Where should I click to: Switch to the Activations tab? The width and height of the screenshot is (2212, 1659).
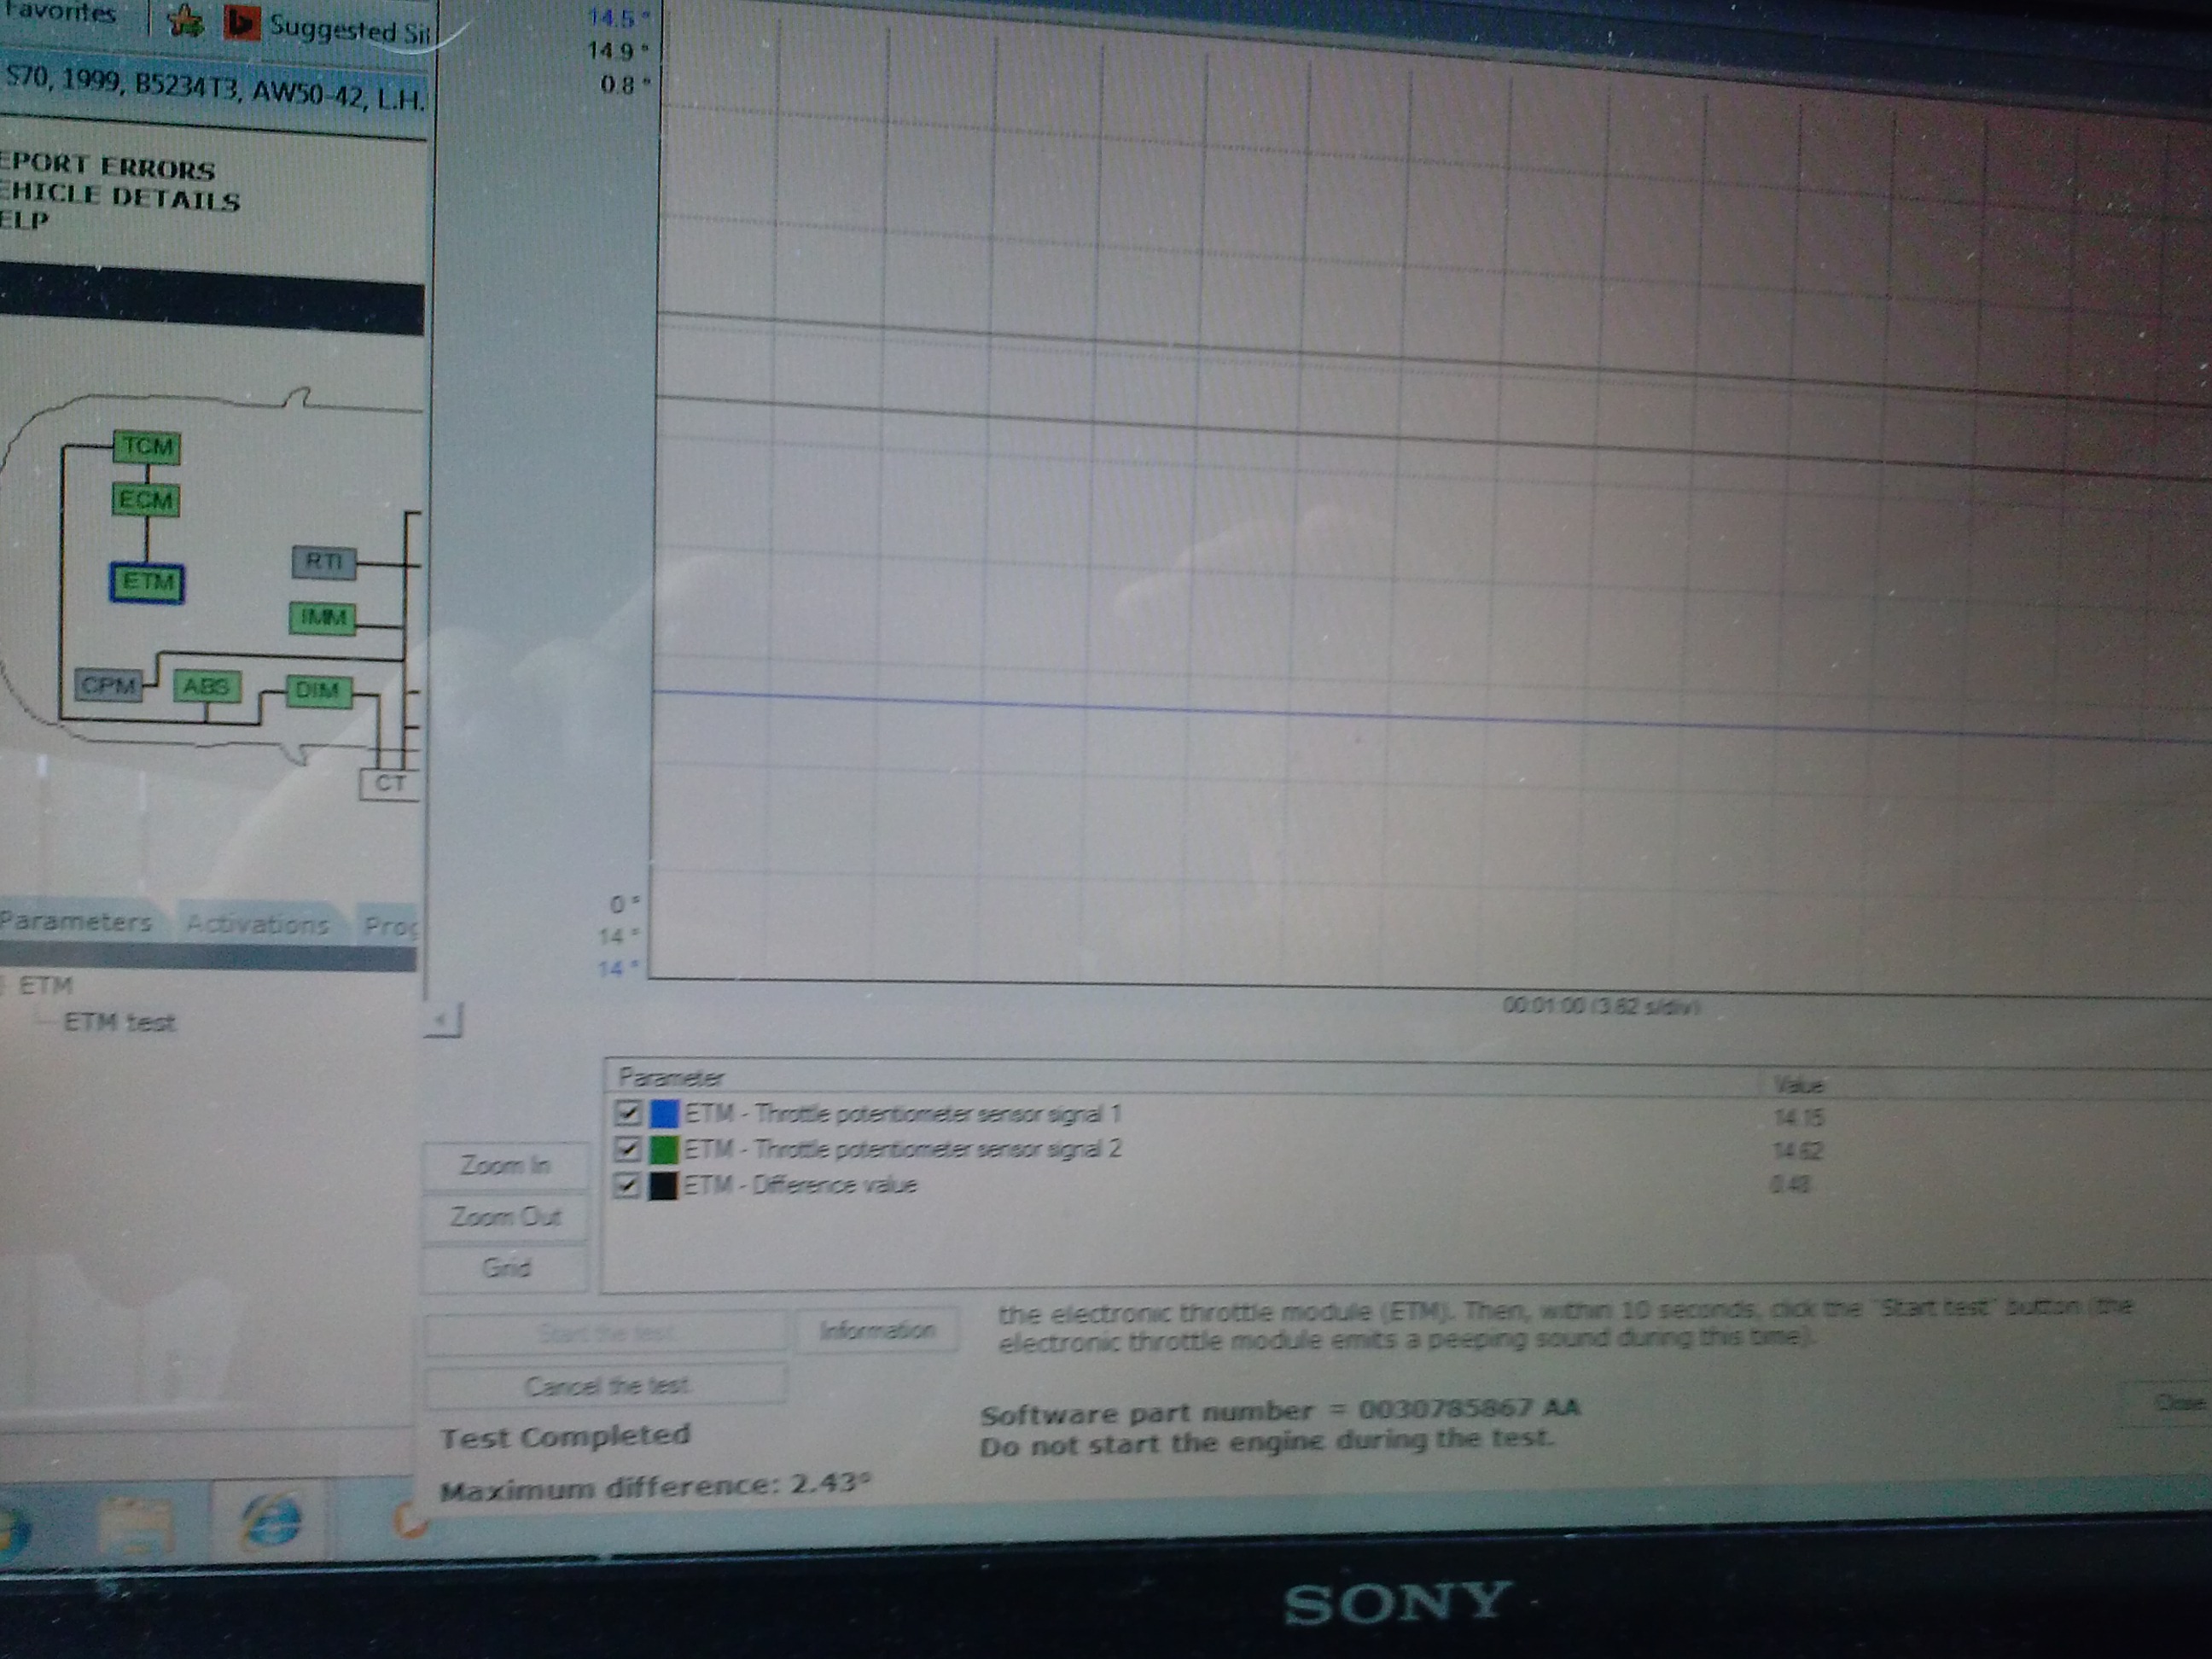(x=258, y=924)
